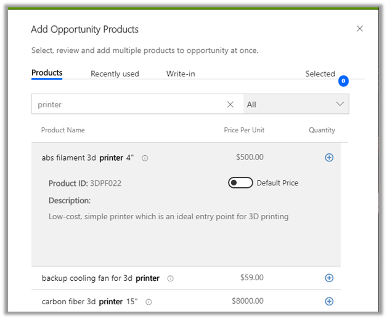
Task: Clear the printer search text
Action: click(x=230, y=105)
